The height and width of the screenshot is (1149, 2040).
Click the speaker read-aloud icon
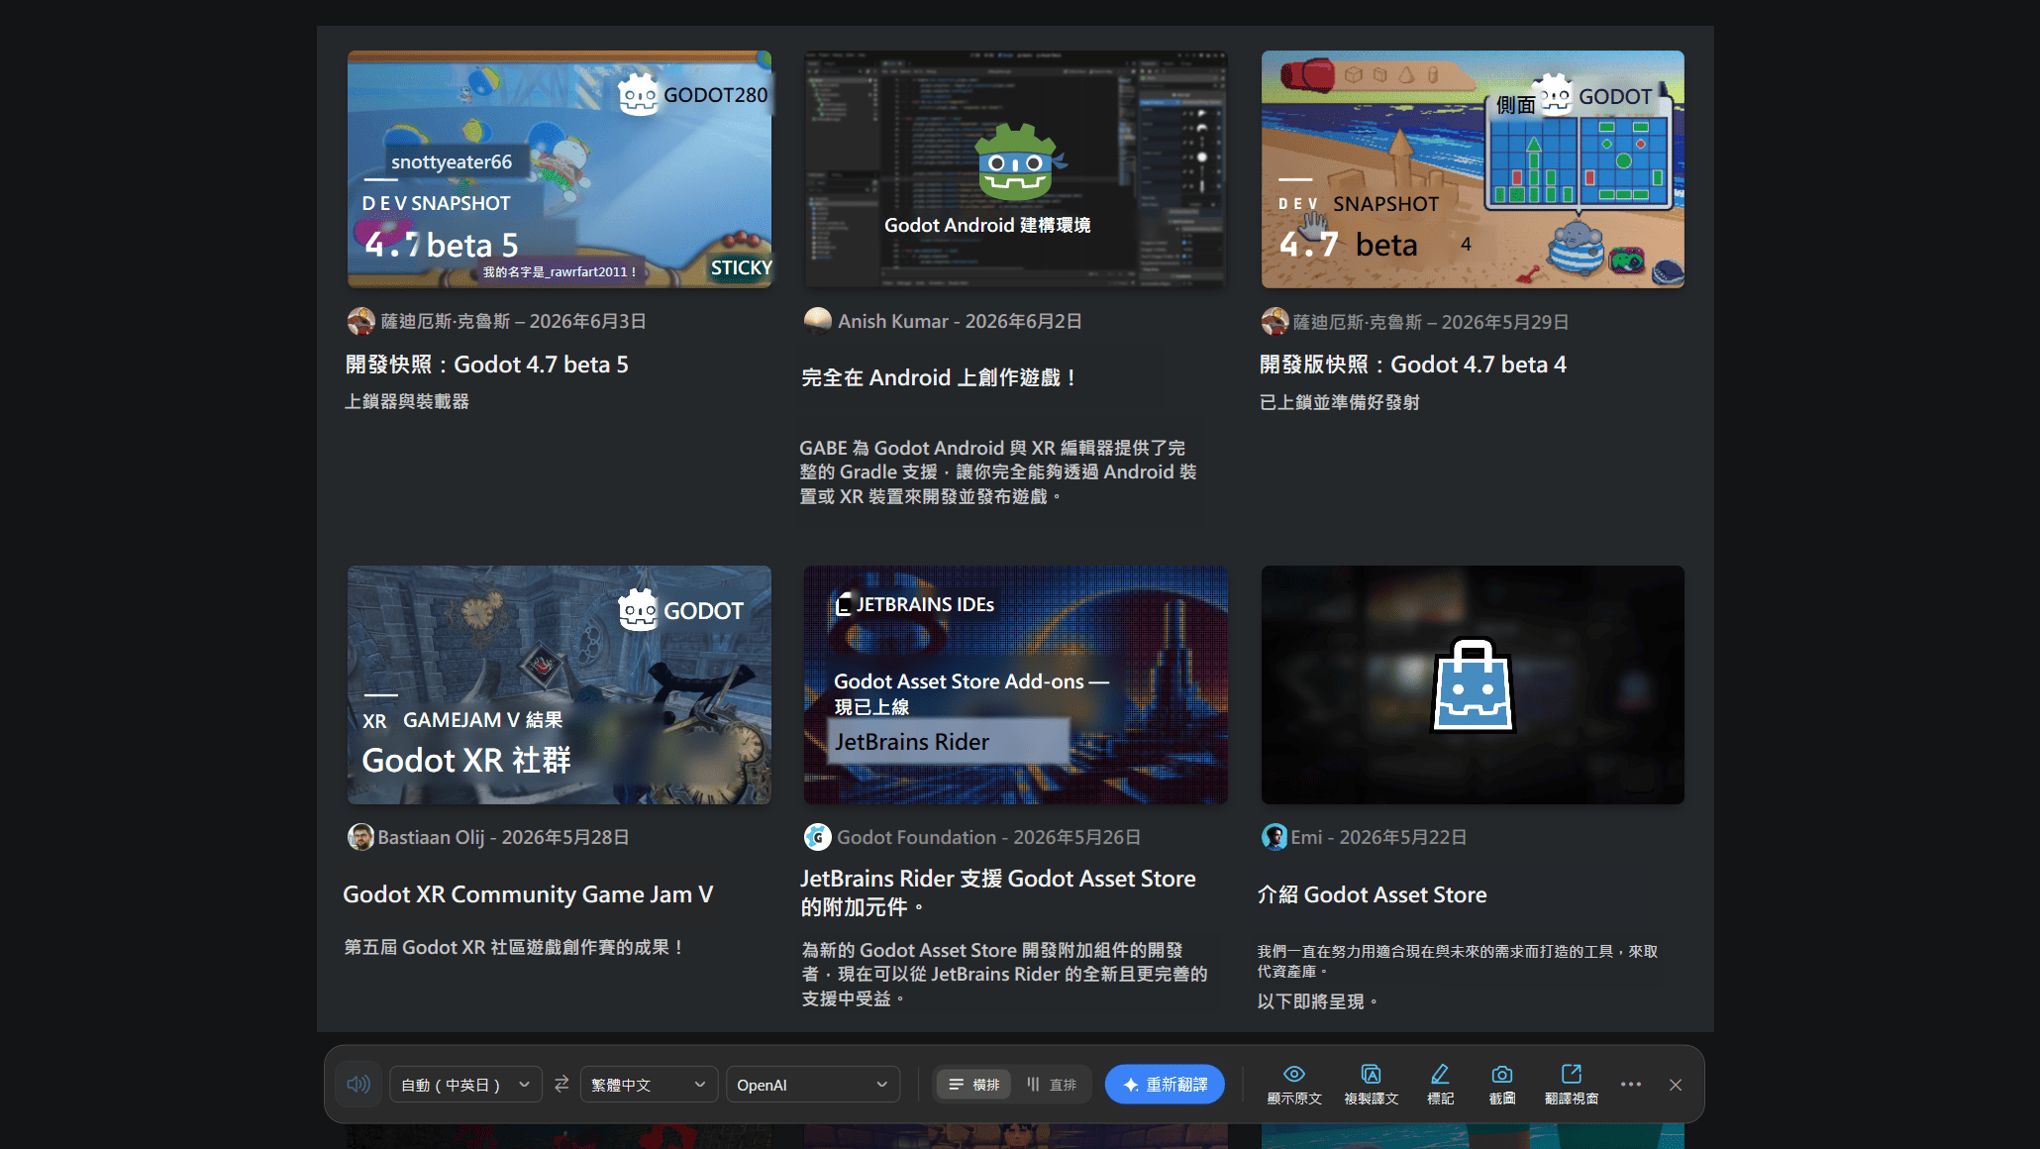358,1085
